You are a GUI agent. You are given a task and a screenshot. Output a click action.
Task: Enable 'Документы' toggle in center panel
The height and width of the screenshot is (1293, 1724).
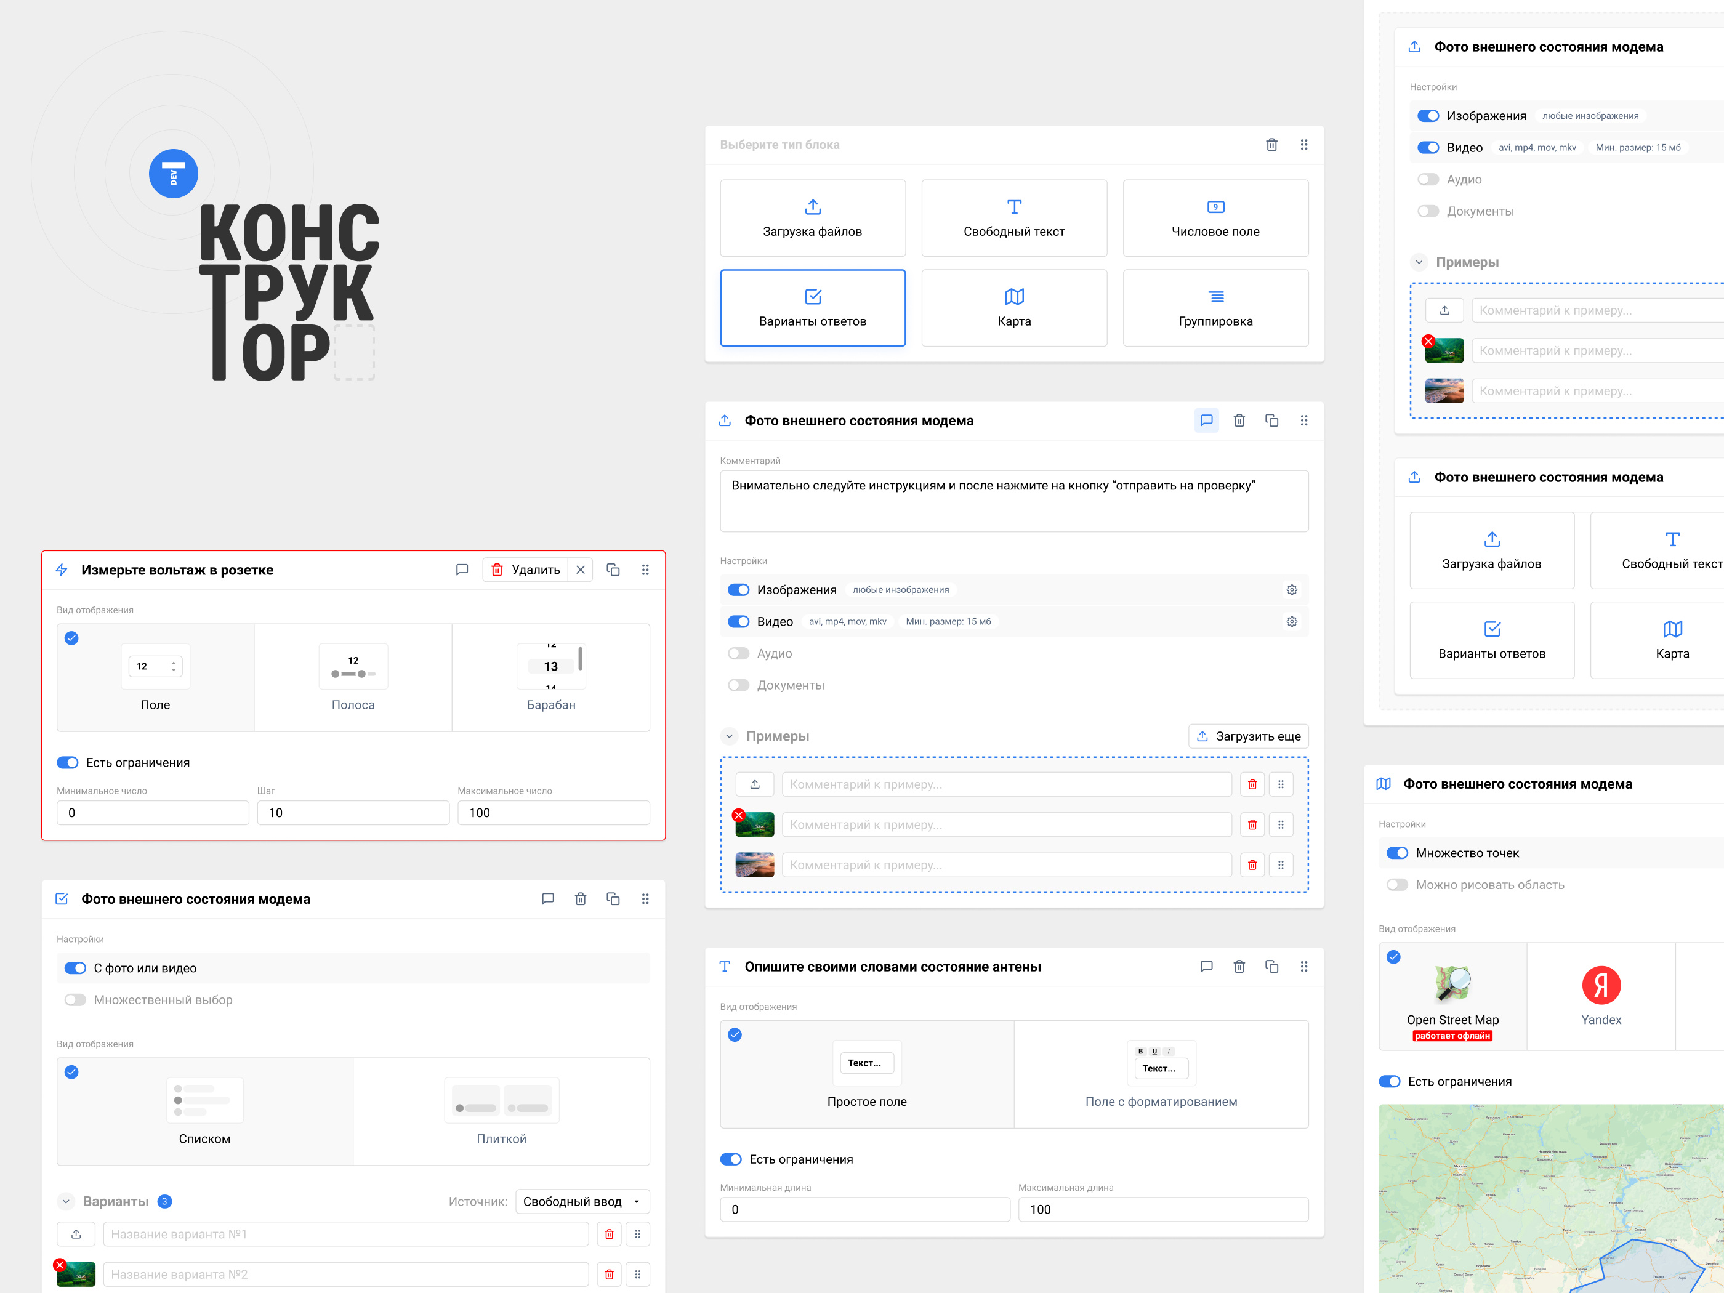tap(738, 685)
